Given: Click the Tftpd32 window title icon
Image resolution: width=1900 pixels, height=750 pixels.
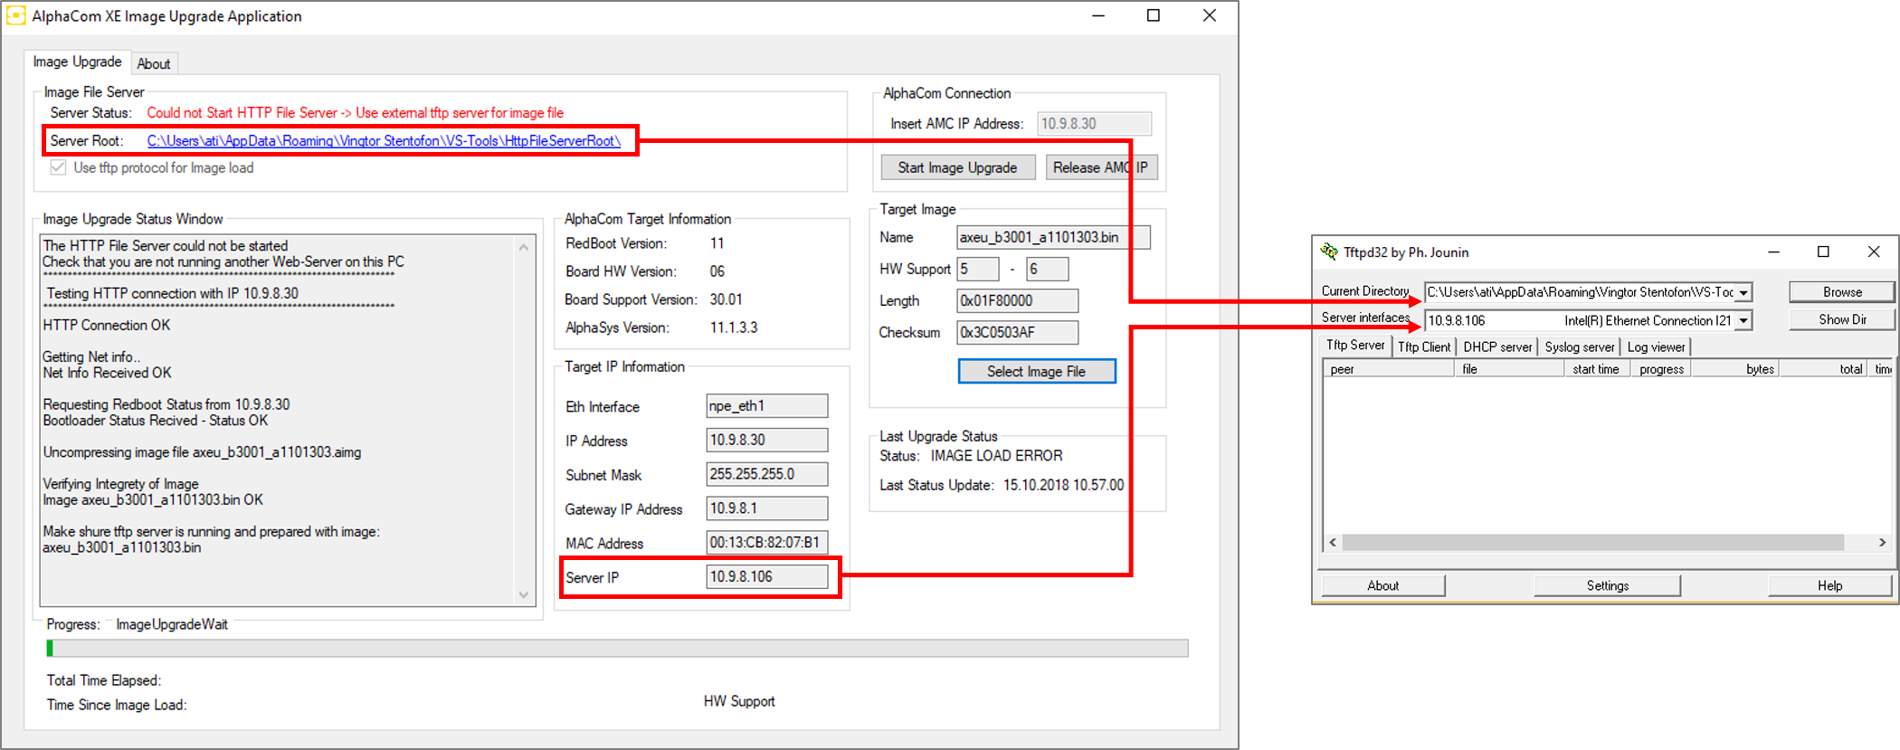Looking at the screenshot, I should [1328, 252].
